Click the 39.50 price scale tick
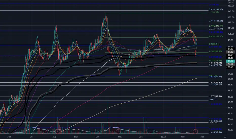This screenshot has height=139, width=236. [231, 113]
